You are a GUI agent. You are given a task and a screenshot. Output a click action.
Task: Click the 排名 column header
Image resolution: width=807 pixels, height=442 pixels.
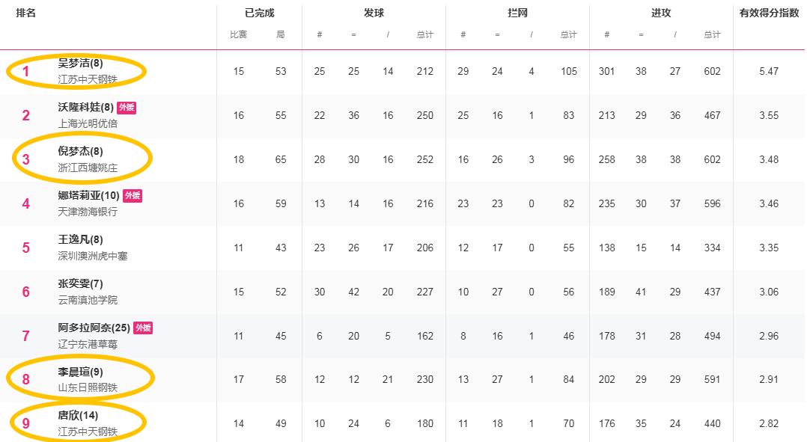26,13
